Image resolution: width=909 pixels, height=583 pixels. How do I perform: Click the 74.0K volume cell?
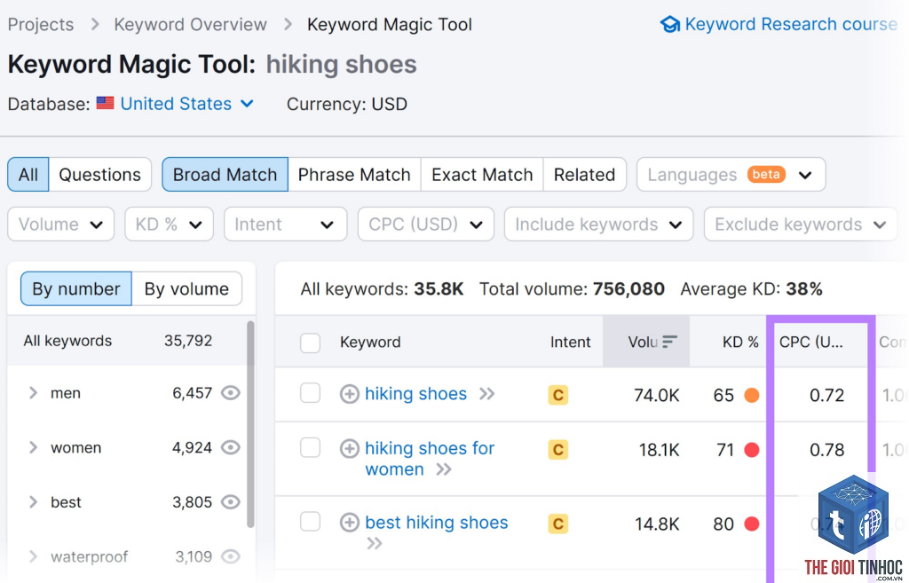(656, 395)
